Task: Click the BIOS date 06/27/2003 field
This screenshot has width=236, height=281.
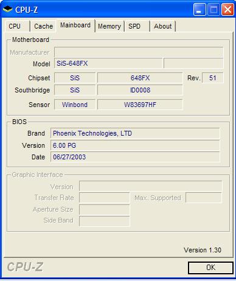Action: (135, 157)
